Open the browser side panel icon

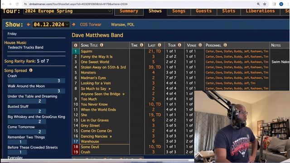point(274,4)
